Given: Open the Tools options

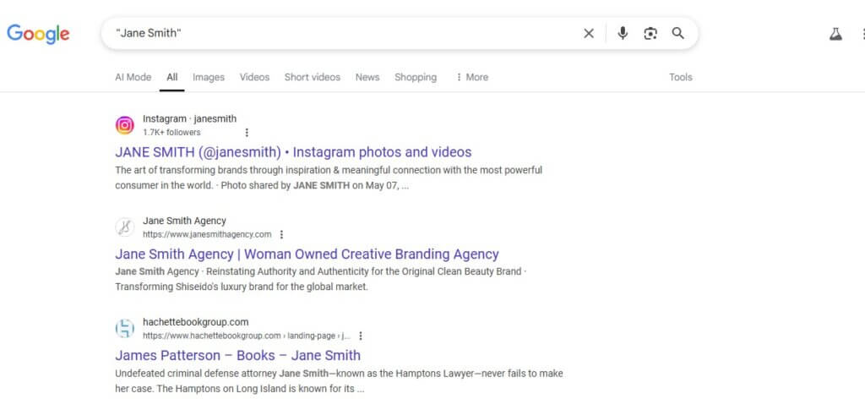Looking at the screenshot, I should 681,77.
